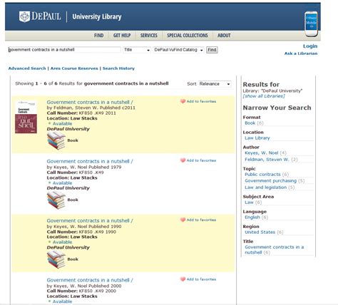Open the DePaul VuFind Catalog dropdown
The image size is (338, 305).
[x=178, y=50]
